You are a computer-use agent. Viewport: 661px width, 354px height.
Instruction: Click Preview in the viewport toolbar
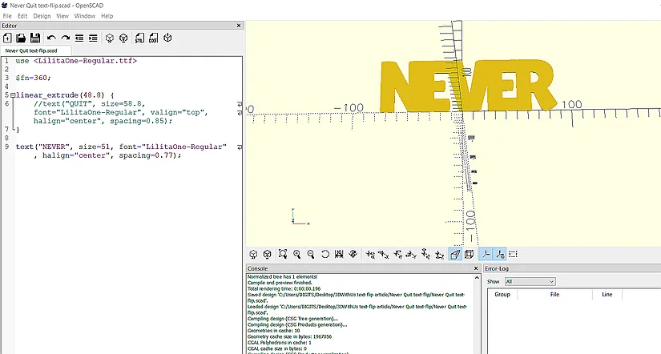pyautogui.click(x=253, y=254)
